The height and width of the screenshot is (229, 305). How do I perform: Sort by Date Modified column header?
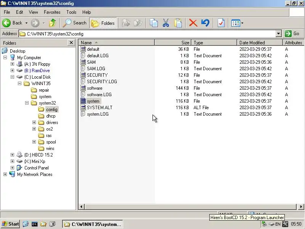click(260, 42)
